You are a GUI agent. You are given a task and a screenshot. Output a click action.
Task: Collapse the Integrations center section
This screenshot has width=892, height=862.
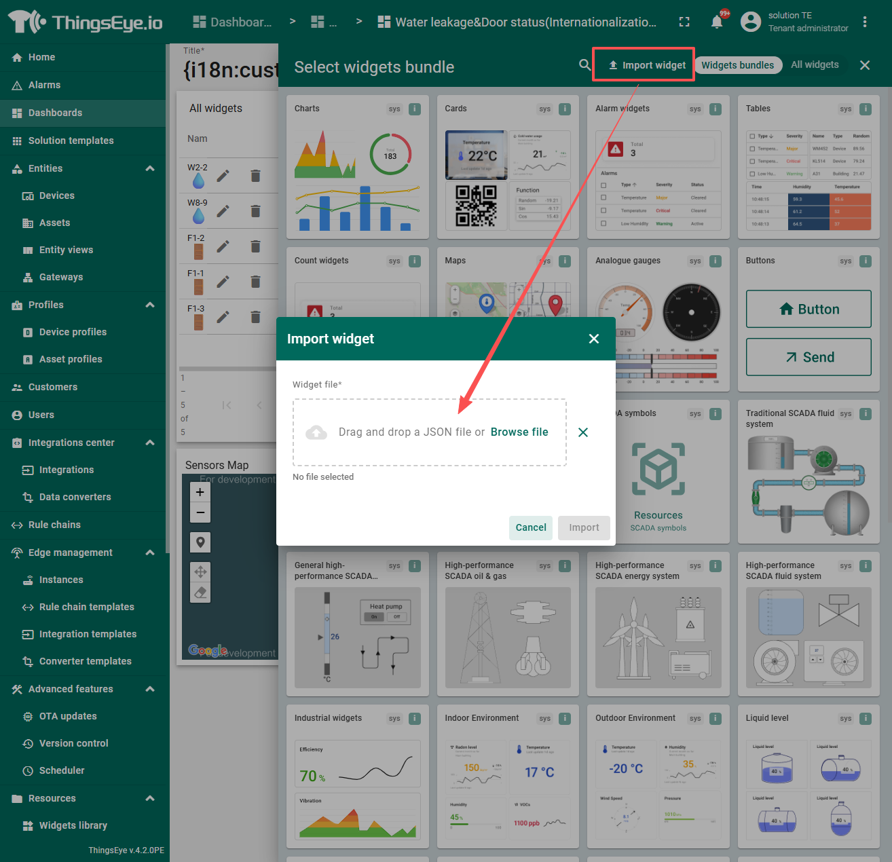[150, 443]
